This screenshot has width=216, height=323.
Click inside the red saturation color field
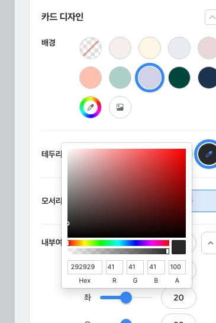127,193
